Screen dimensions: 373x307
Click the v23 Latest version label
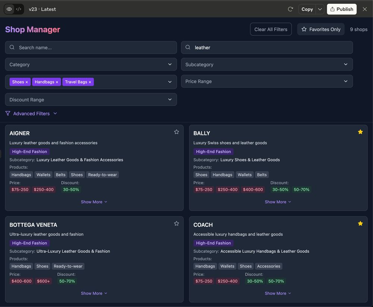coord(43,9)
